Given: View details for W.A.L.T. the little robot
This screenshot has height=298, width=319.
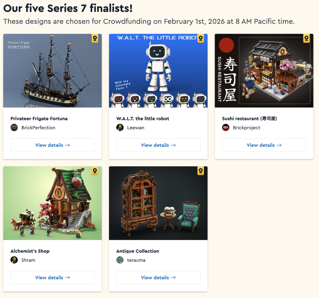Looking at the screenshot, I should pos(158,145).
